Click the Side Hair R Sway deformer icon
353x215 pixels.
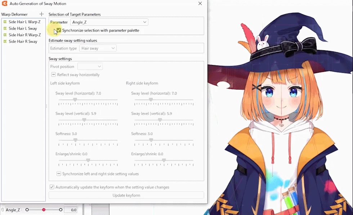[x=5, y=41]
